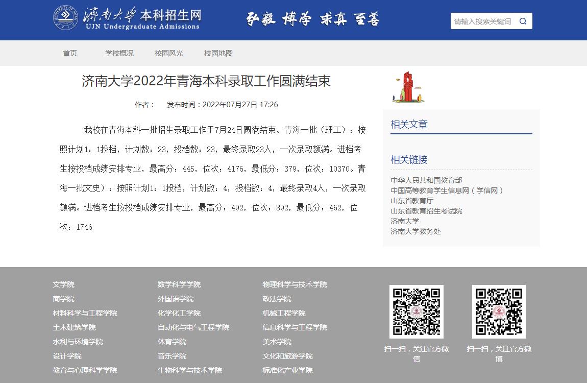Viewport: 587px width, 383px height.
Task: Open the 自动化与电气工程学院 footer link
Action: (193, 327)
